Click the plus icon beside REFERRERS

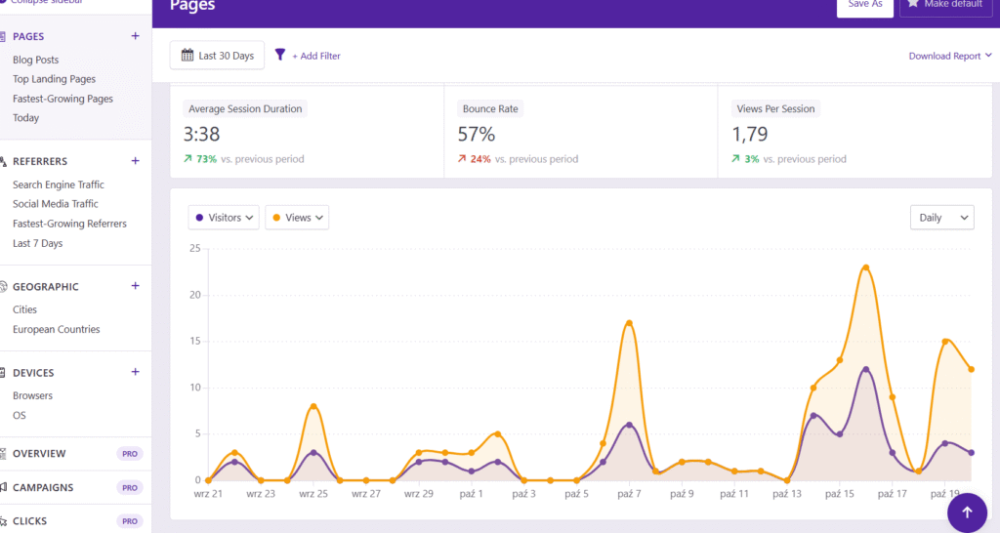pos(135,161)
